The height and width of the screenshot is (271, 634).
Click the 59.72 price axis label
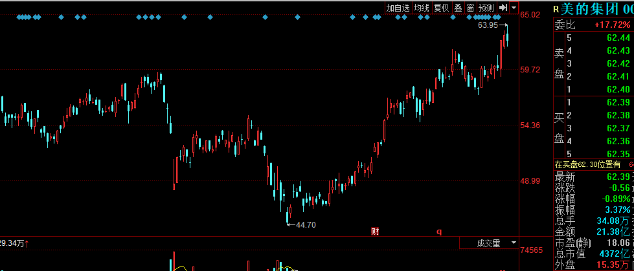click(530, 69)
